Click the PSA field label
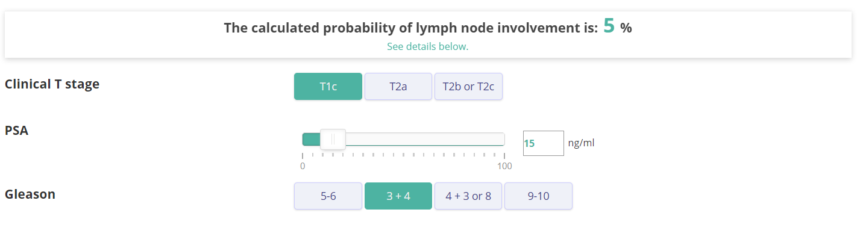857x230 pixels. tap(16, 130)
